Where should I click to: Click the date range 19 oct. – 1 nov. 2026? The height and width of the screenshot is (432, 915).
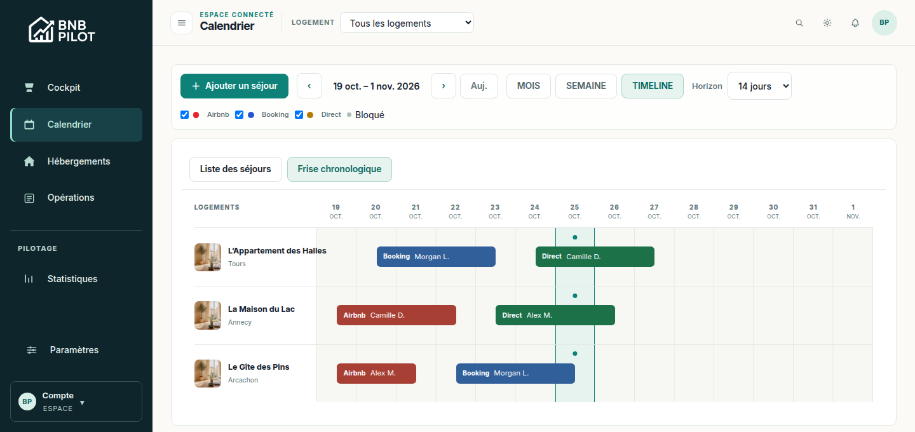376,86
